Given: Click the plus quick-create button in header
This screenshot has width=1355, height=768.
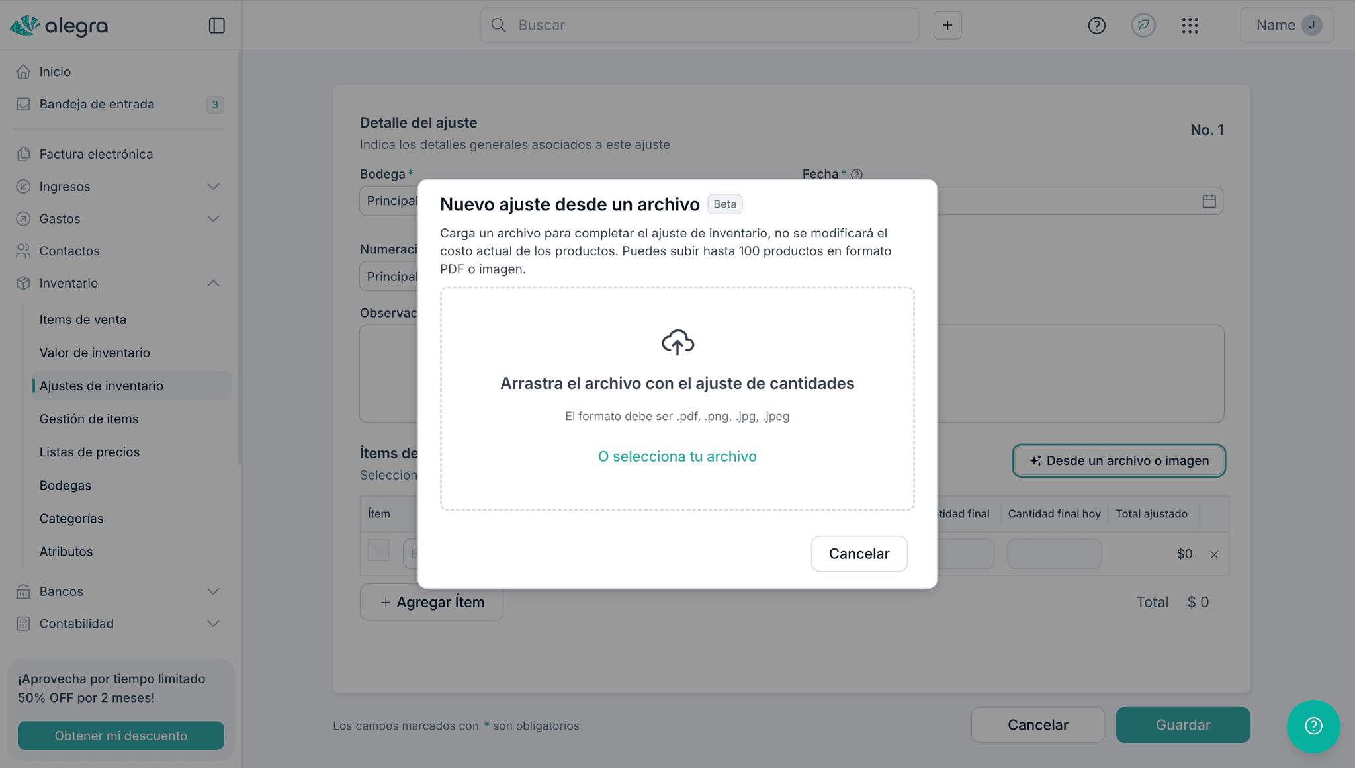Looking at the screenshot, I should click(x=947, y=25).
